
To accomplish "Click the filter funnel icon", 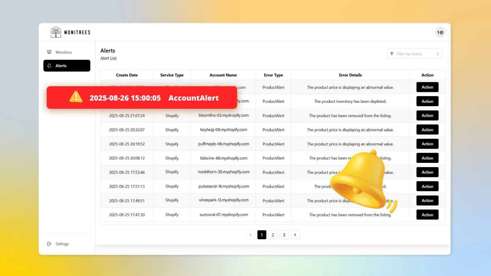I will tap(392, 54).
